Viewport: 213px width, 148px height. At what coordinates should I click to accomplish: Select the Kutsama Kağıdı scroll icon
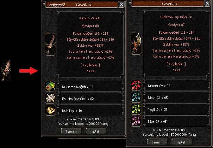click(x=50, y=87)
